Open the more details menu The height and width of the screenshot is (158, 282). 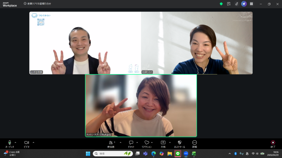(x=195, y=144)
